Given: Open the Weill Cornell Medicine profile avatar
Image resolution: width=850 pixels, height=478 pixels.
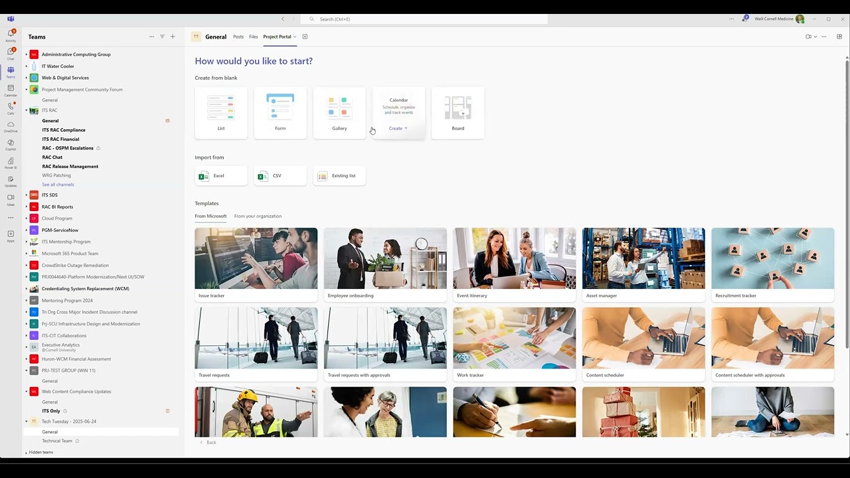Looking at the screenshot, I should pos(800,19).
